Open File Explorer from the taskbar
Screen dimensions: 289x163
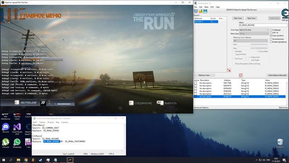click(x=18, y=160)
